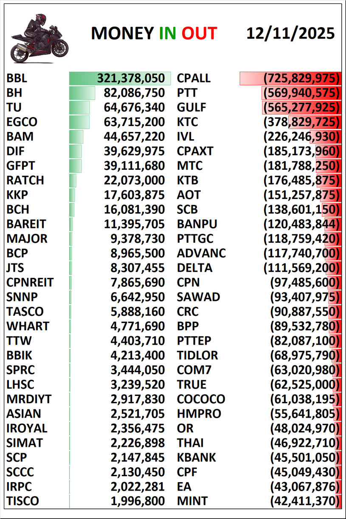Click the PTT outflow value
The width and height of the screenshot is (346, 519).
point(302,93)
